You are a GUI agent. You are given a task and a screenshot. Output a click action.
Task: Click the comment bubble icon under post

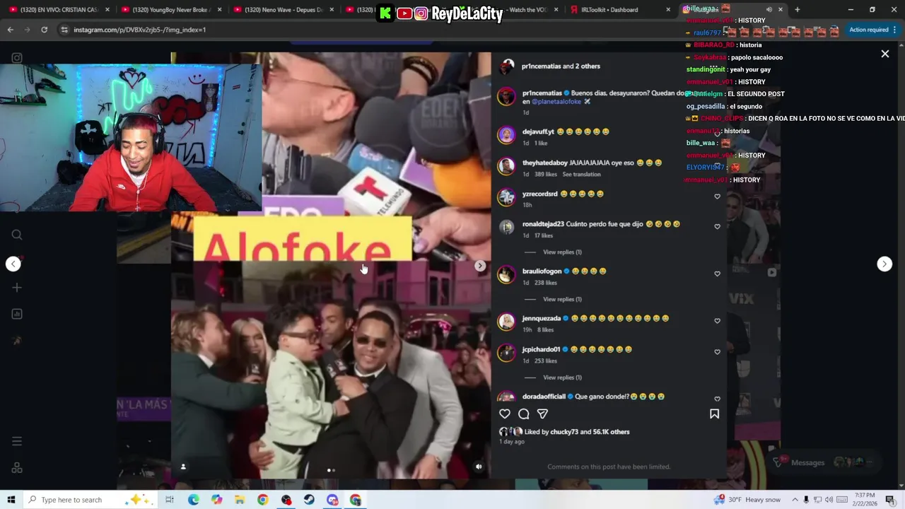point(524,414)
